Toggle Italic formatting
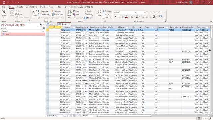Screen dimensions: 213x120 point(119,17)
